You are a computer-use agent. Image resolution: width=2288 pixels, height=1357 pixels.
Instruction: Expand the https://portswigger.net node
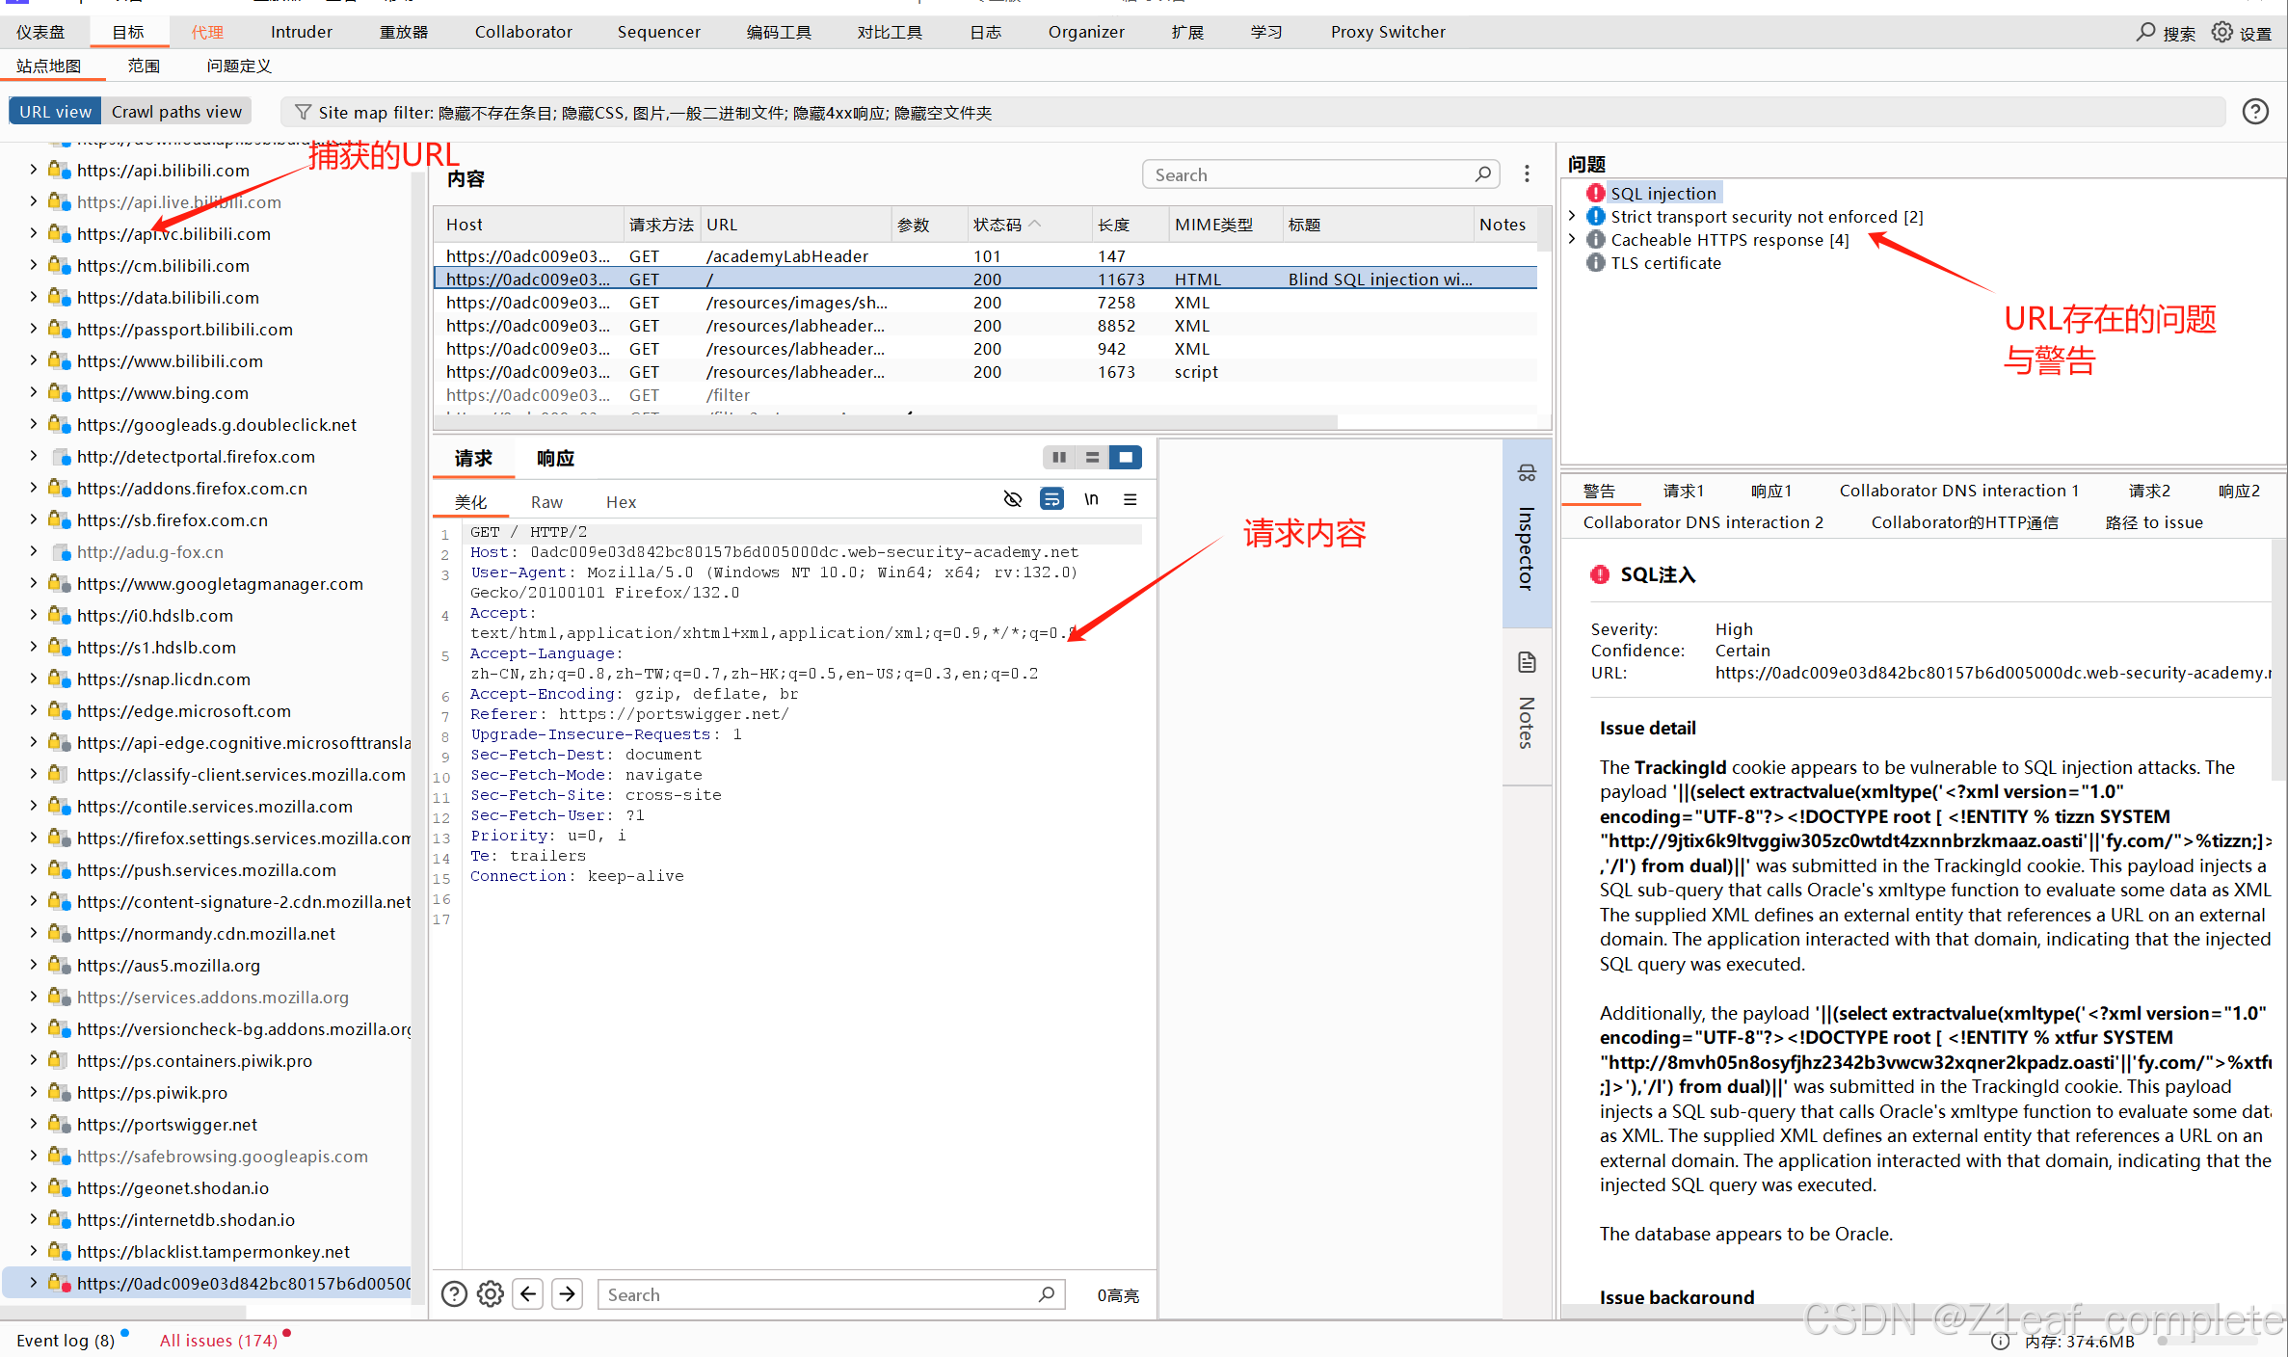pyautogui.click(x=34, y=1124)
